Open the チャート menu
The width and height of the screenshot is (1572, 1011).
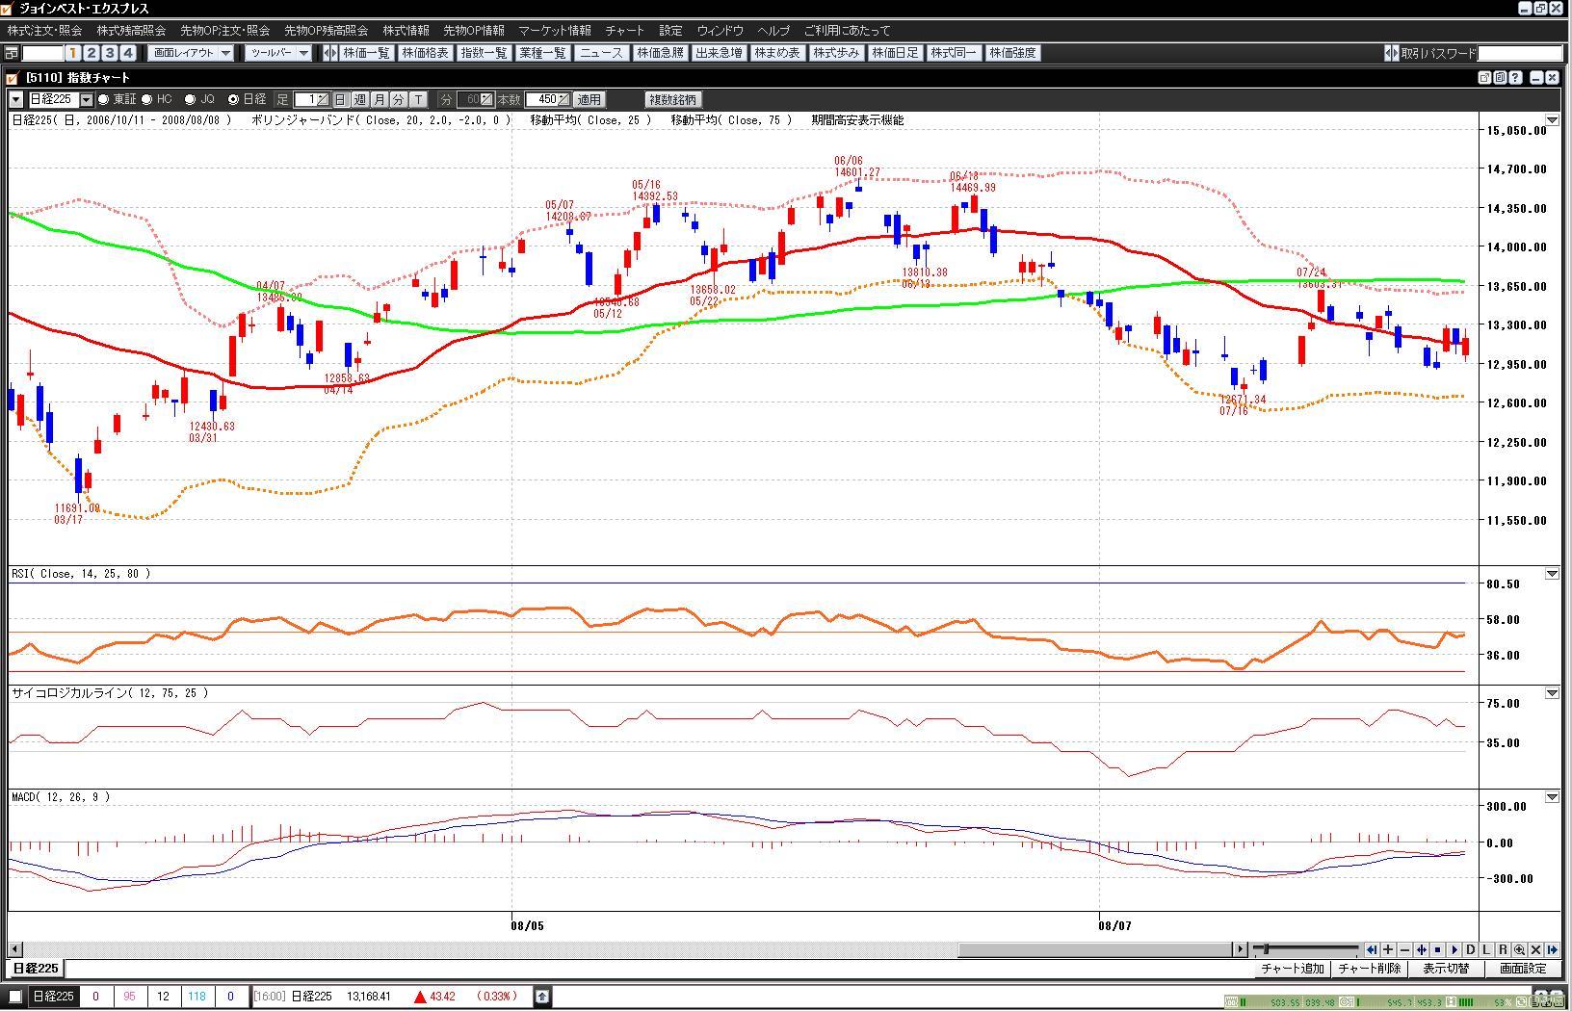click(x=624, y=31)
